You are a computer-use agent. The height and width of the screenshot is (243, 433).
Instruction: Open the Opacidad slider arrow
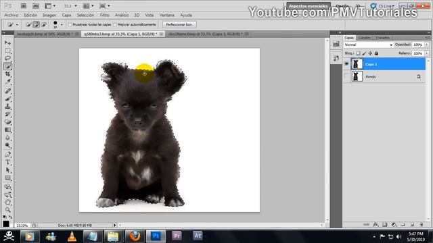427,45
